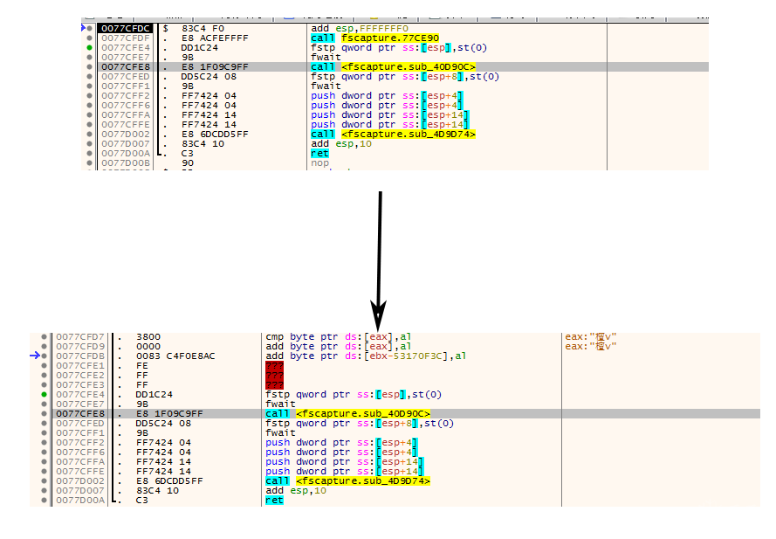Click 'call <fscapture.sub_4D9D74>' in upper listing
This screenshot has width=776, height=539.
393,135
